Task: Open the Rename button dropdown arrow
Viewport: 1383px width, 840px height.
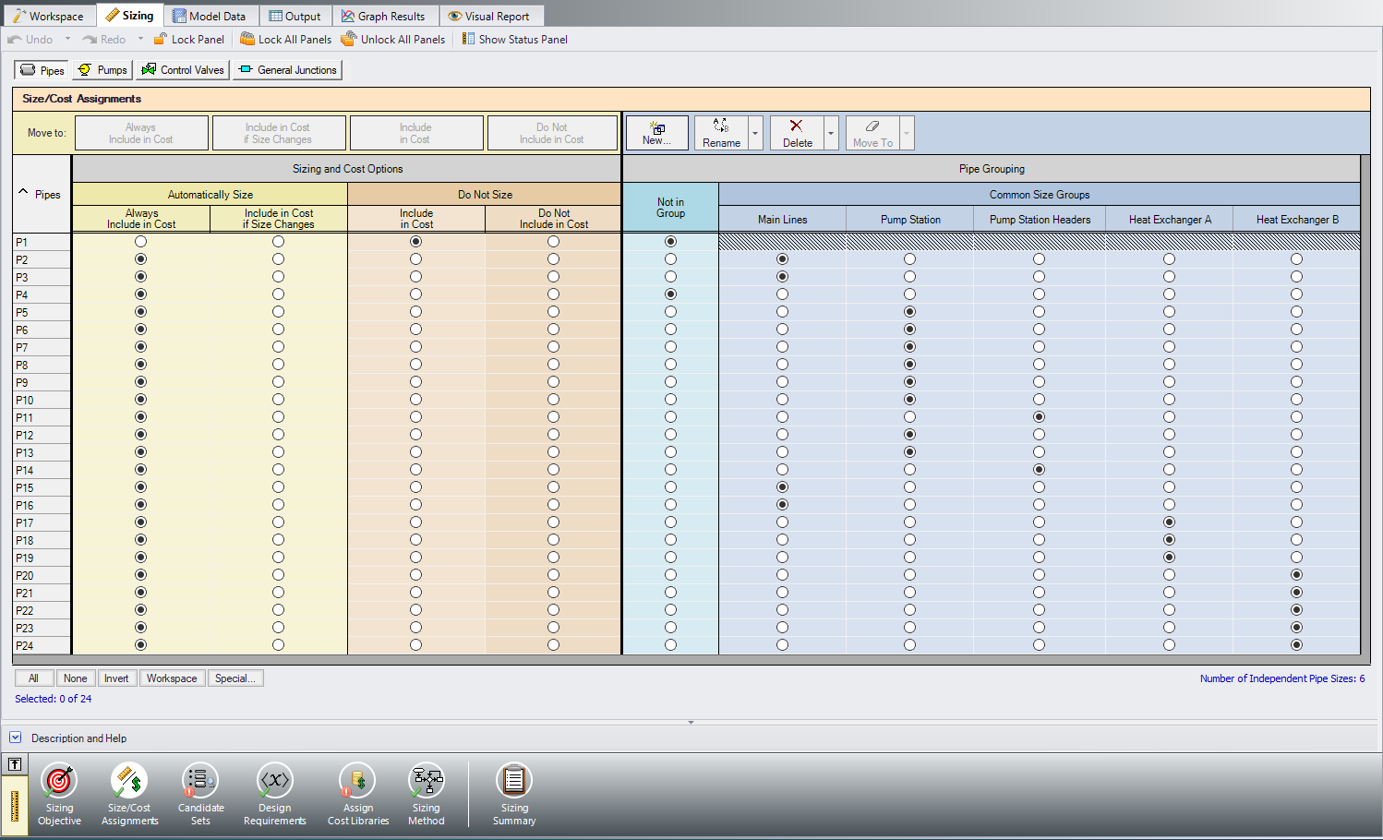Action: pos(755,134)
